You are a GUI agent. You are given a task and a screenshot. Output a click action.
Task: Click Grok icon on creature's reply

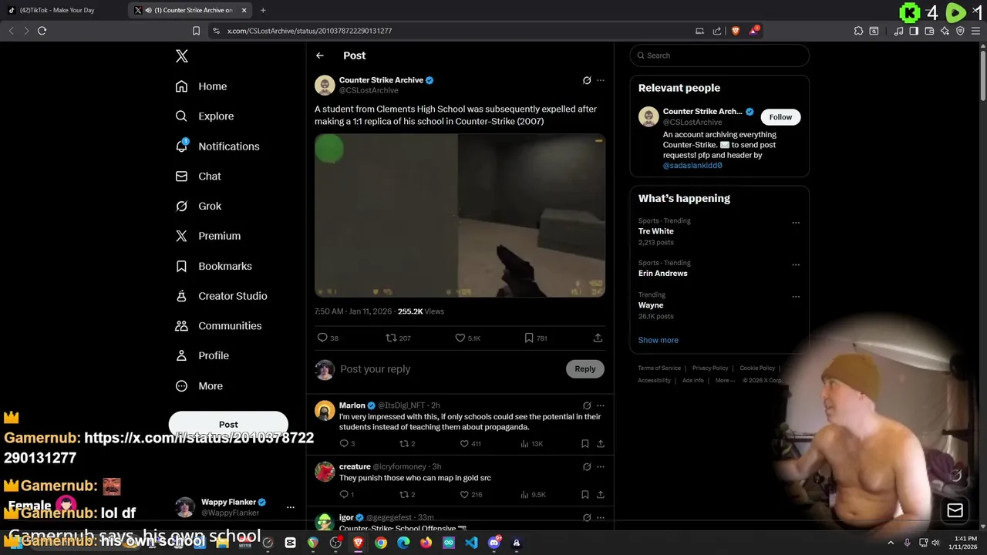tap(587, 466)
